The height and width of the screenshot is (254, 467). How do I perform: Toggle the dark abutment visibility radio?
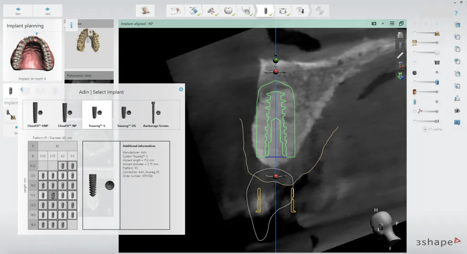tap(415, 62)
